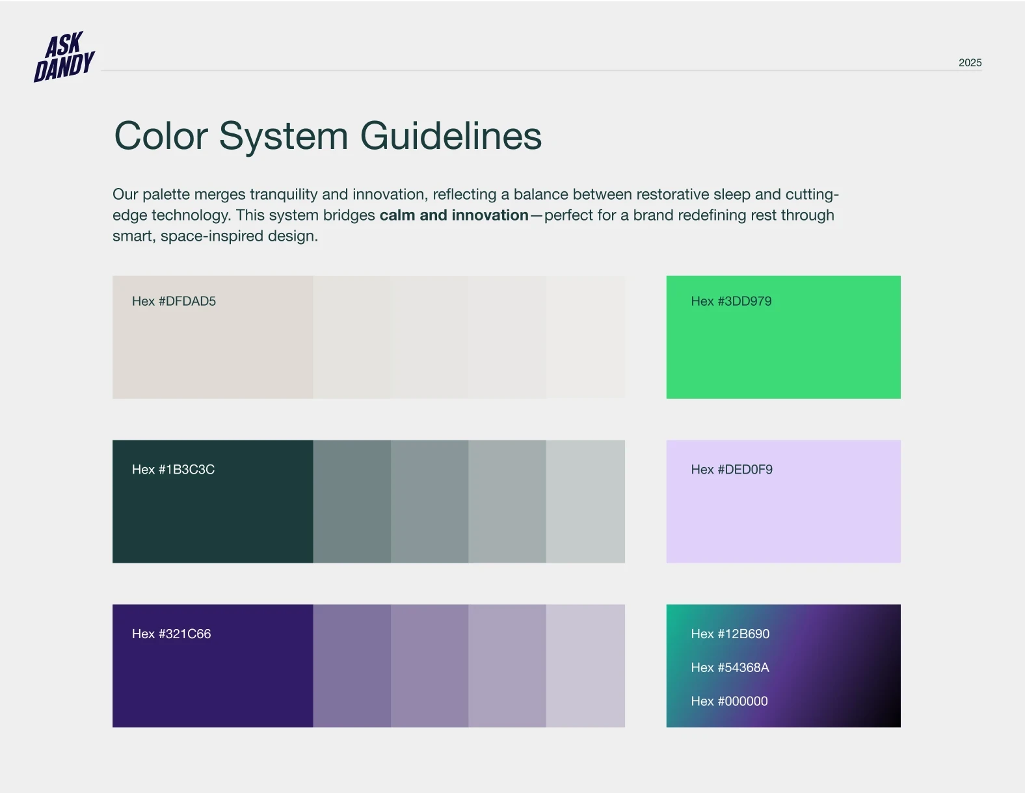The height and width of the screenshot is (793, 1025).
Task: Click the 'Color System Guidelines' heading
Action: click(328, 136)
